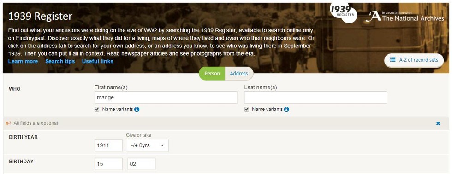Click info icon beside last name variants
The width and height of the screenshot is (452, 174).
(x=286, y=109)
